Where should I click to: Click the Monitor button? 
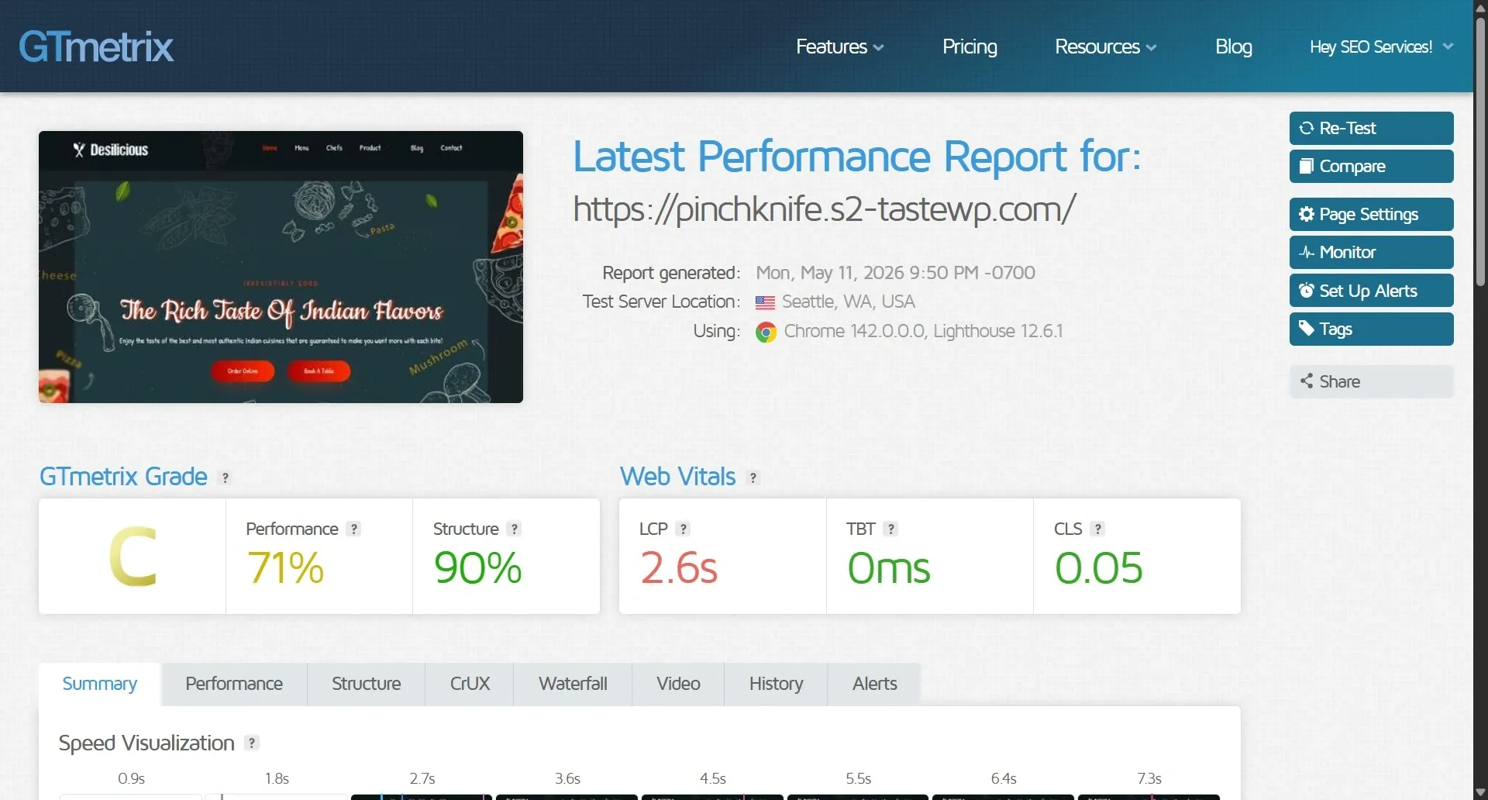tap(1371, 253)
